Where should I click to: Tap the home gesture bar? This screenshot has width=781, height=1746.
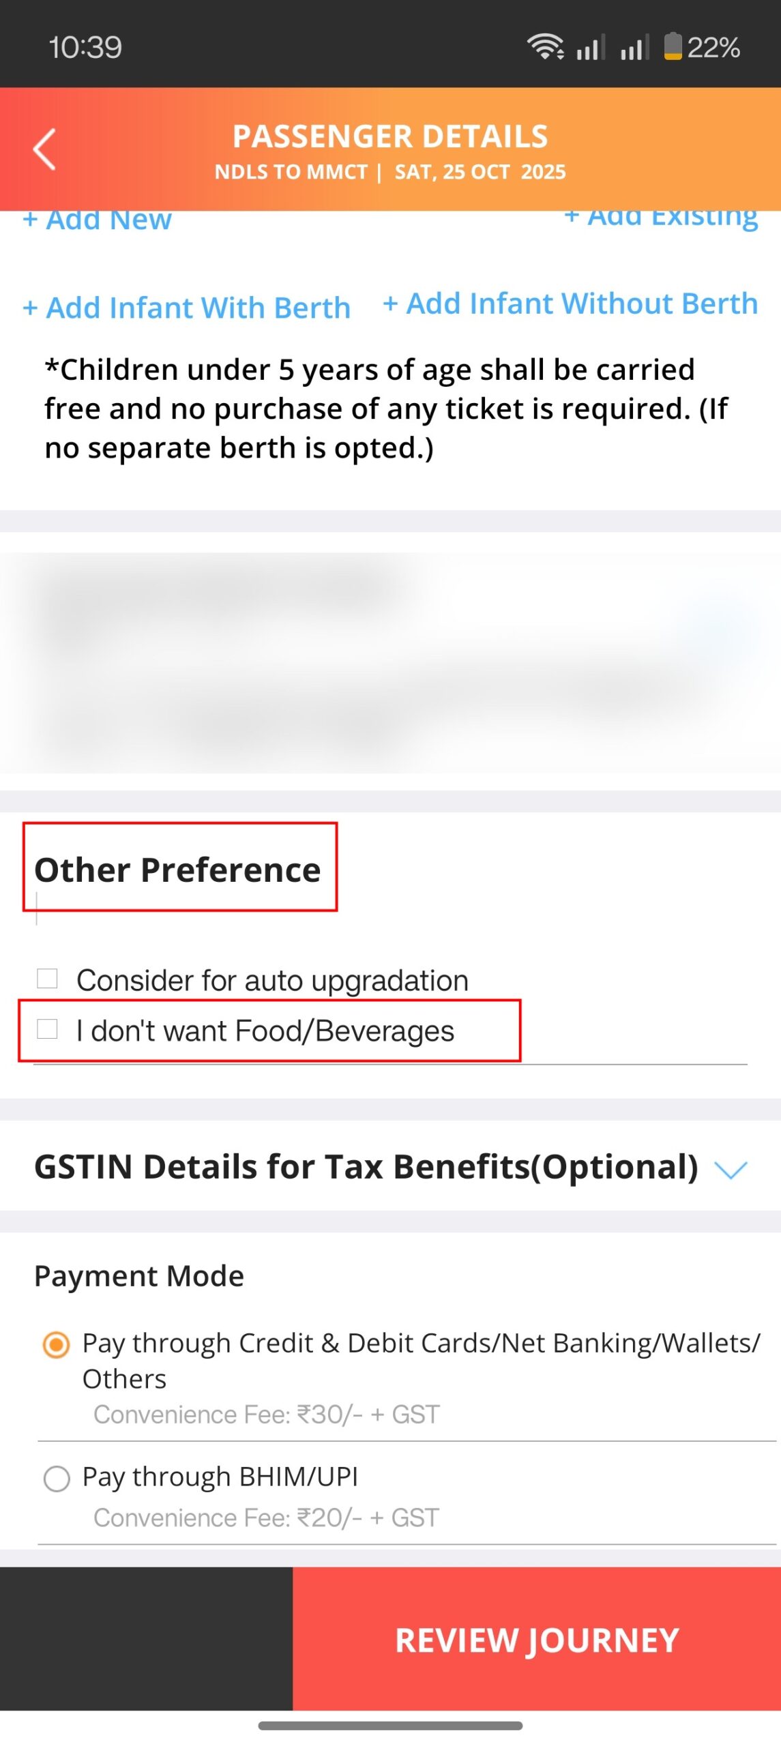click(390, 1725)
